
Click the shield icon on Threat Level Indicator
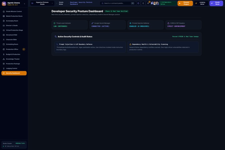54,23
